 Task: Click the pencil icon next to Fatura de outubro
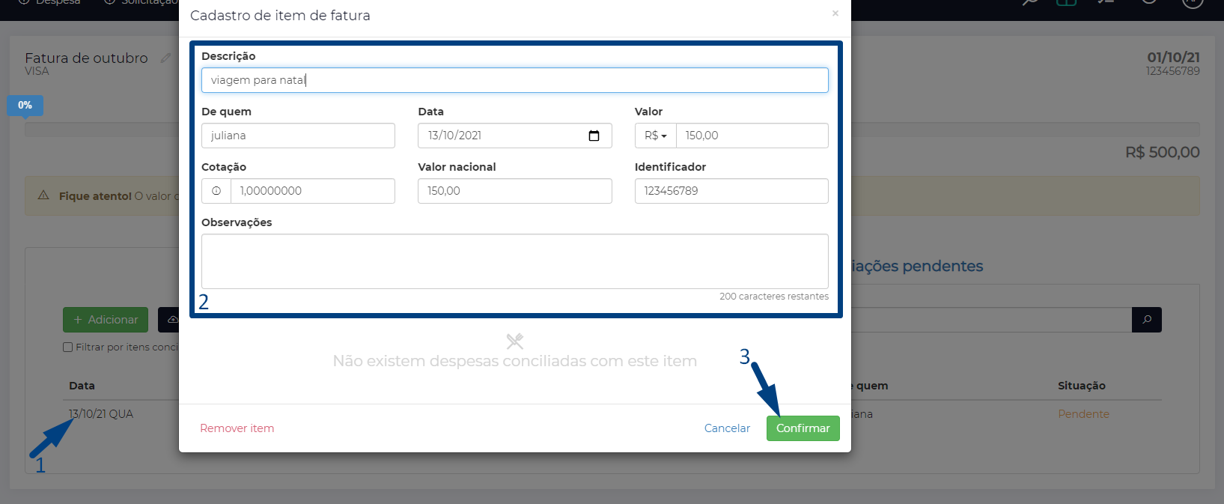[165, 58]
